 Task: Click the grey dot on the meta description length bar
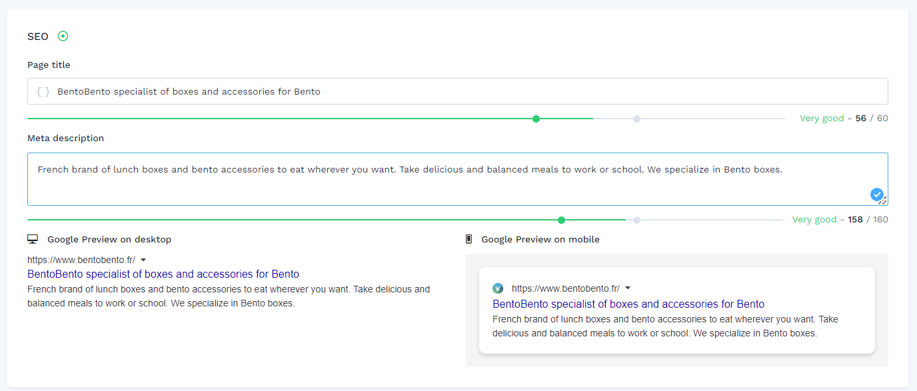pyautogui.click(x=636, y=220)
